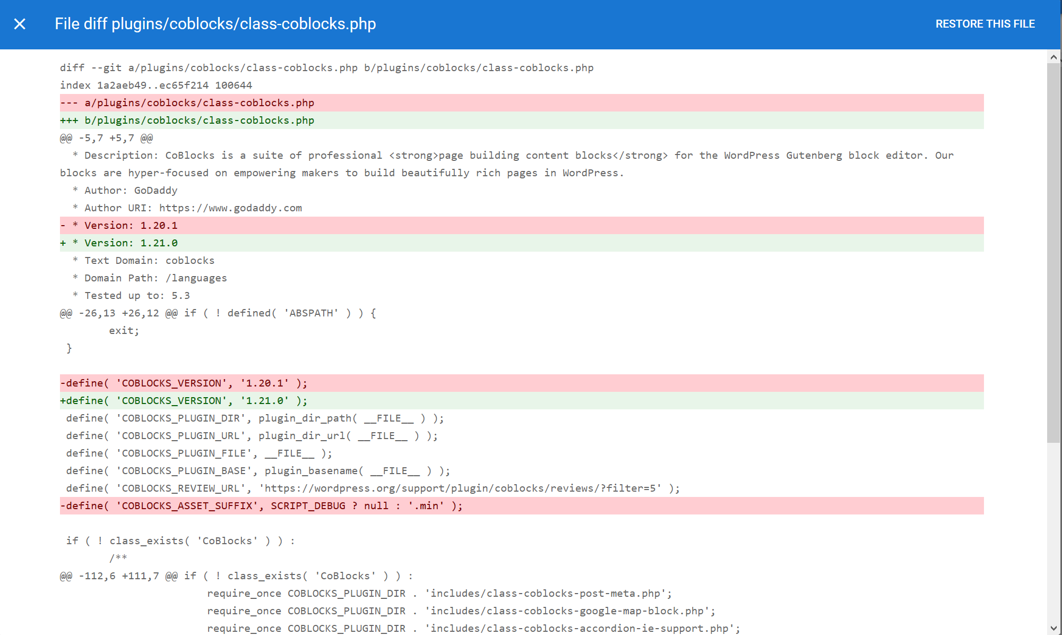
Task: Click the require_once class-coblocks-google-map-block.php line
Action: click(461, 611)
